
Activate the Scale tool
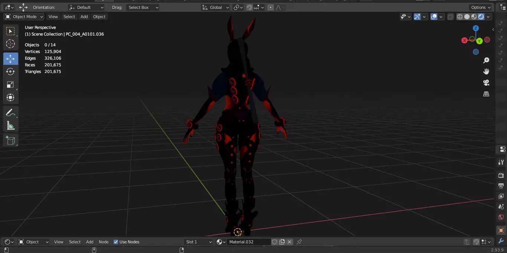(10, 84)
